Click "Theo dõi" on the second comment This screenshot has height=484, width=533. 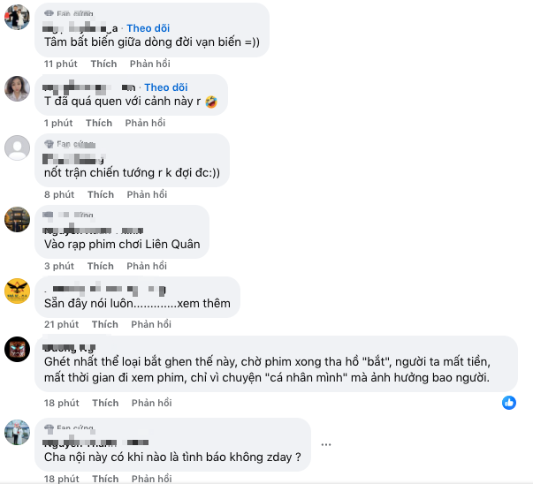[x=166, y=87]
